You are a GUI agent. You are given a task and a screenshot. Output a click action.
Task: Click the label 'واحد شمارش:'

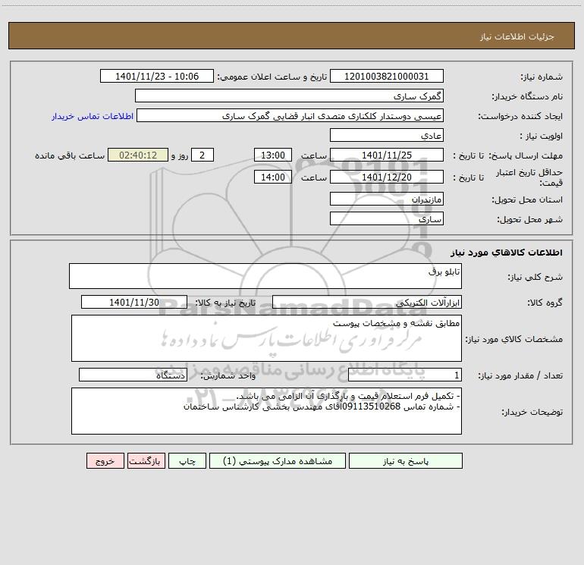(x=228, y=376)
